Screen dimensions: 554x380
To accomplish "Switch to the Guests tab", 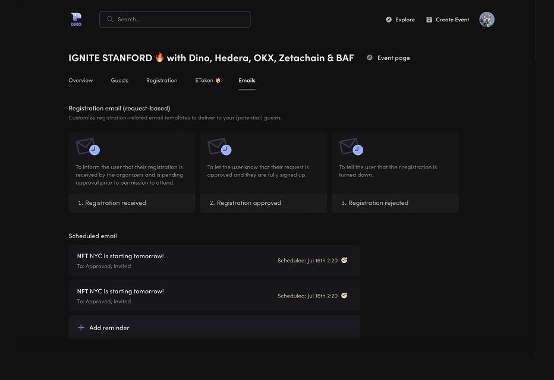I will tap(119, 80).
